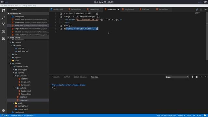Open the Debug view in activity bar

[4, 31]
